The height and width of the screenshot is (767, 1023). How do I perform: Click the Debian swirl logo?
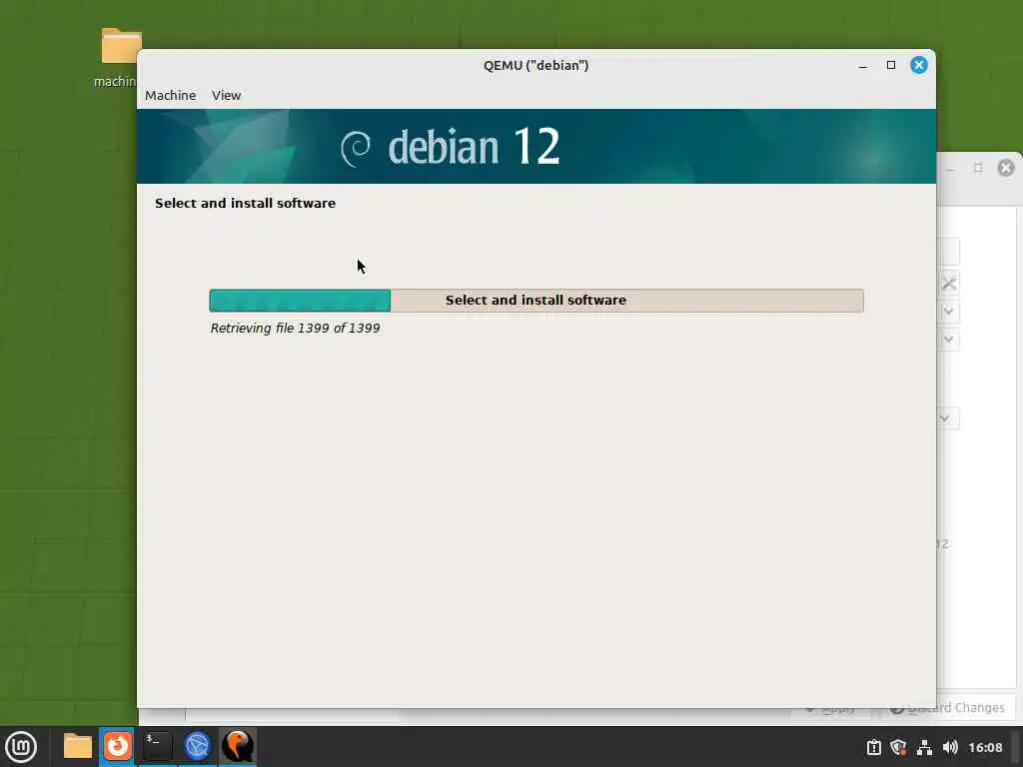[x=356, y=148]
